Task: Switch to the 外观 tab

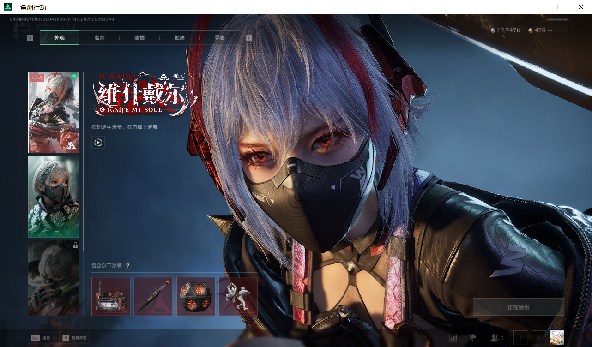Action: coord(60,38)
